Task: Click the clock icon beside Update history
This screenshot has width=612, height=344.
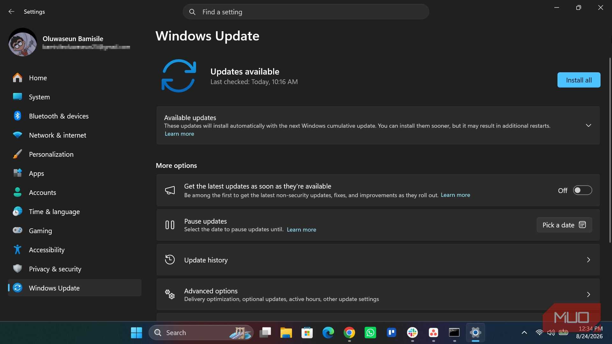Action: (170, 260)
